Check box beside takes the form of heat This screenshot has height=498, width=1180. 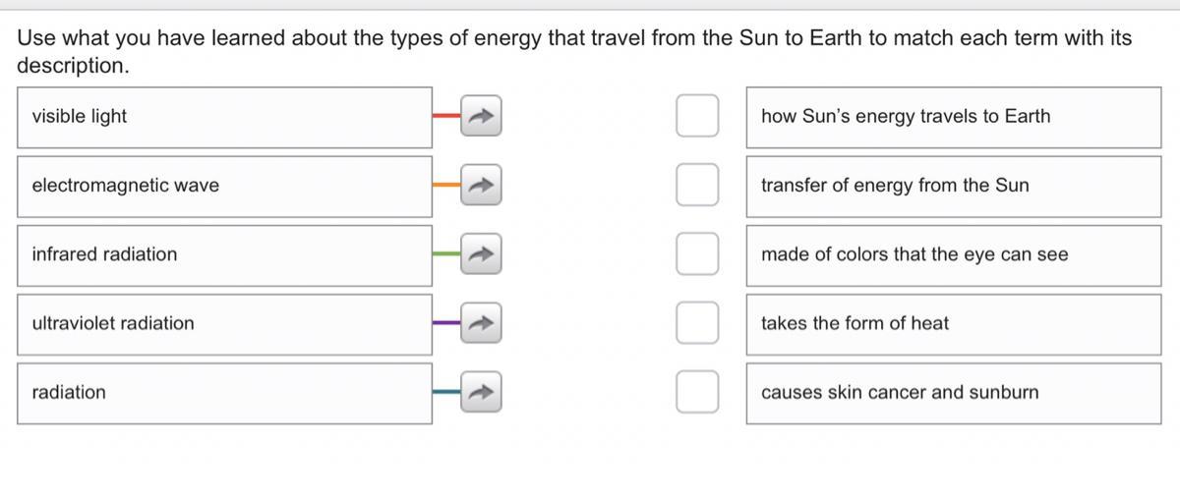tap(697, 323)
